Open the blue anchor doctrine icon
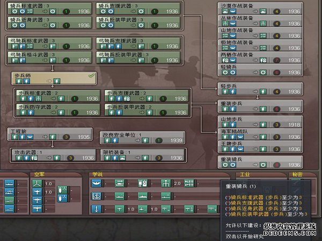 click(x=96, y=196)
